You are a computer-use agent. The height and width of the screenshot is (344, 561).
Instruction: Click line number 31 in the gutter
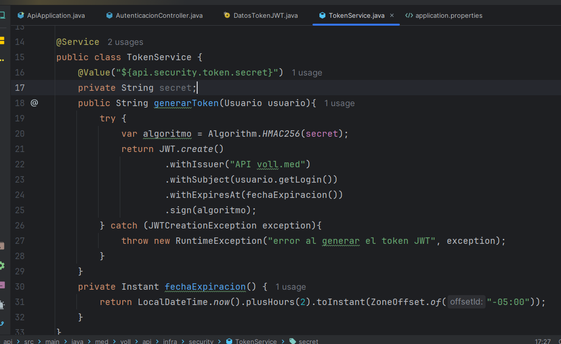[x=20, y=302]
